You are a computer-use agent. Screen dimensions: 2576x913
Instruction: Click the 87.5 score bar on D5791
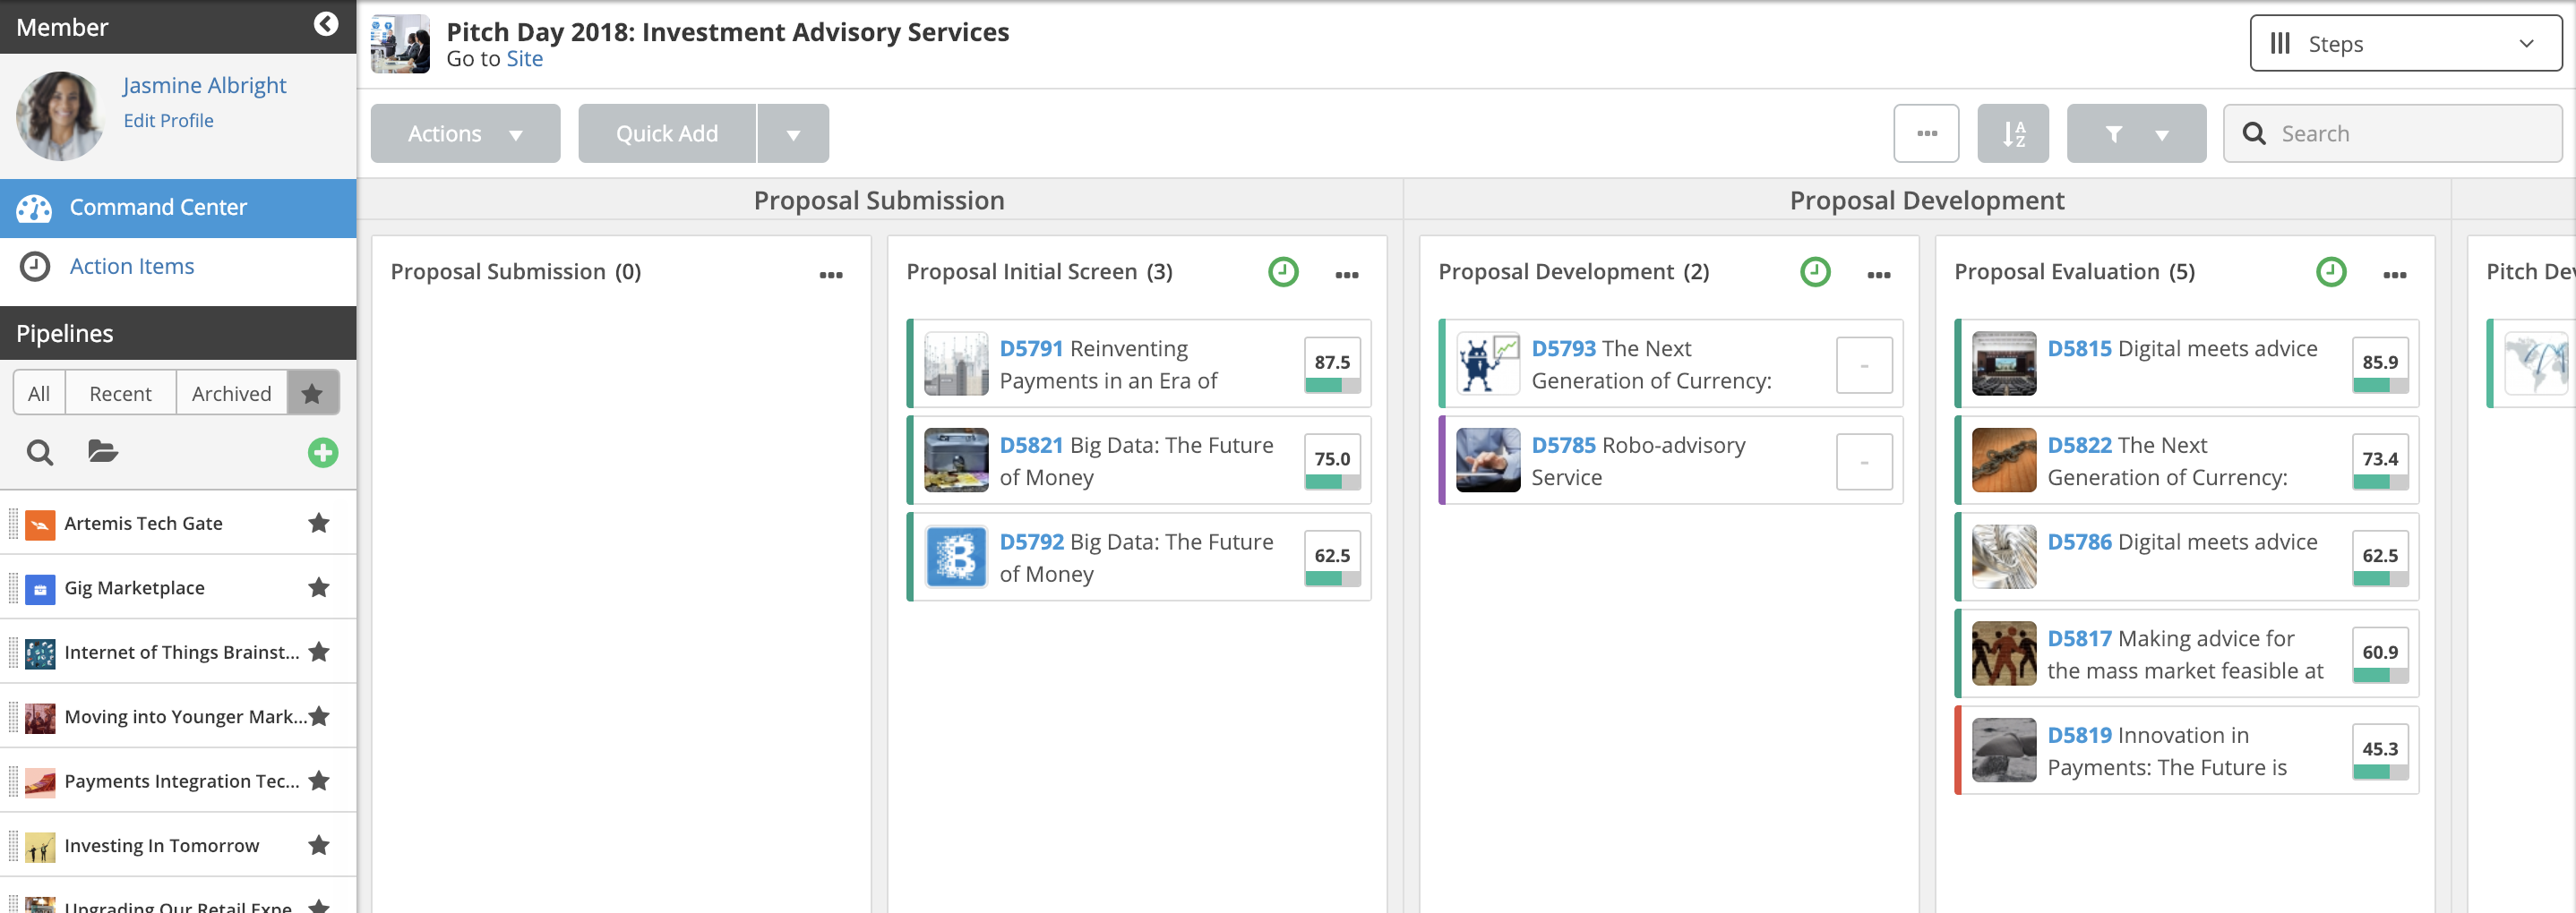pyautogui.click(x=1332, y=385)
